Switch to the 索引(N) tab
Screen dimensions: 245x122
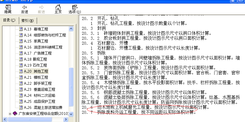point(28,21)
